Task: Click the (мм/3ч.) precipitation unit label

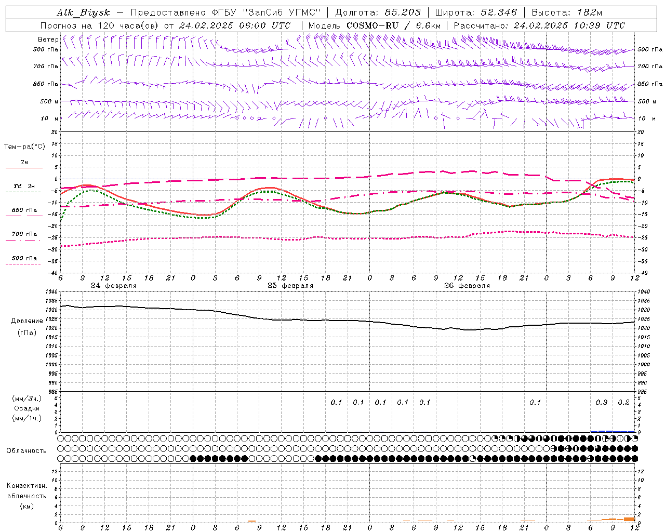Action: coord(27,398)
